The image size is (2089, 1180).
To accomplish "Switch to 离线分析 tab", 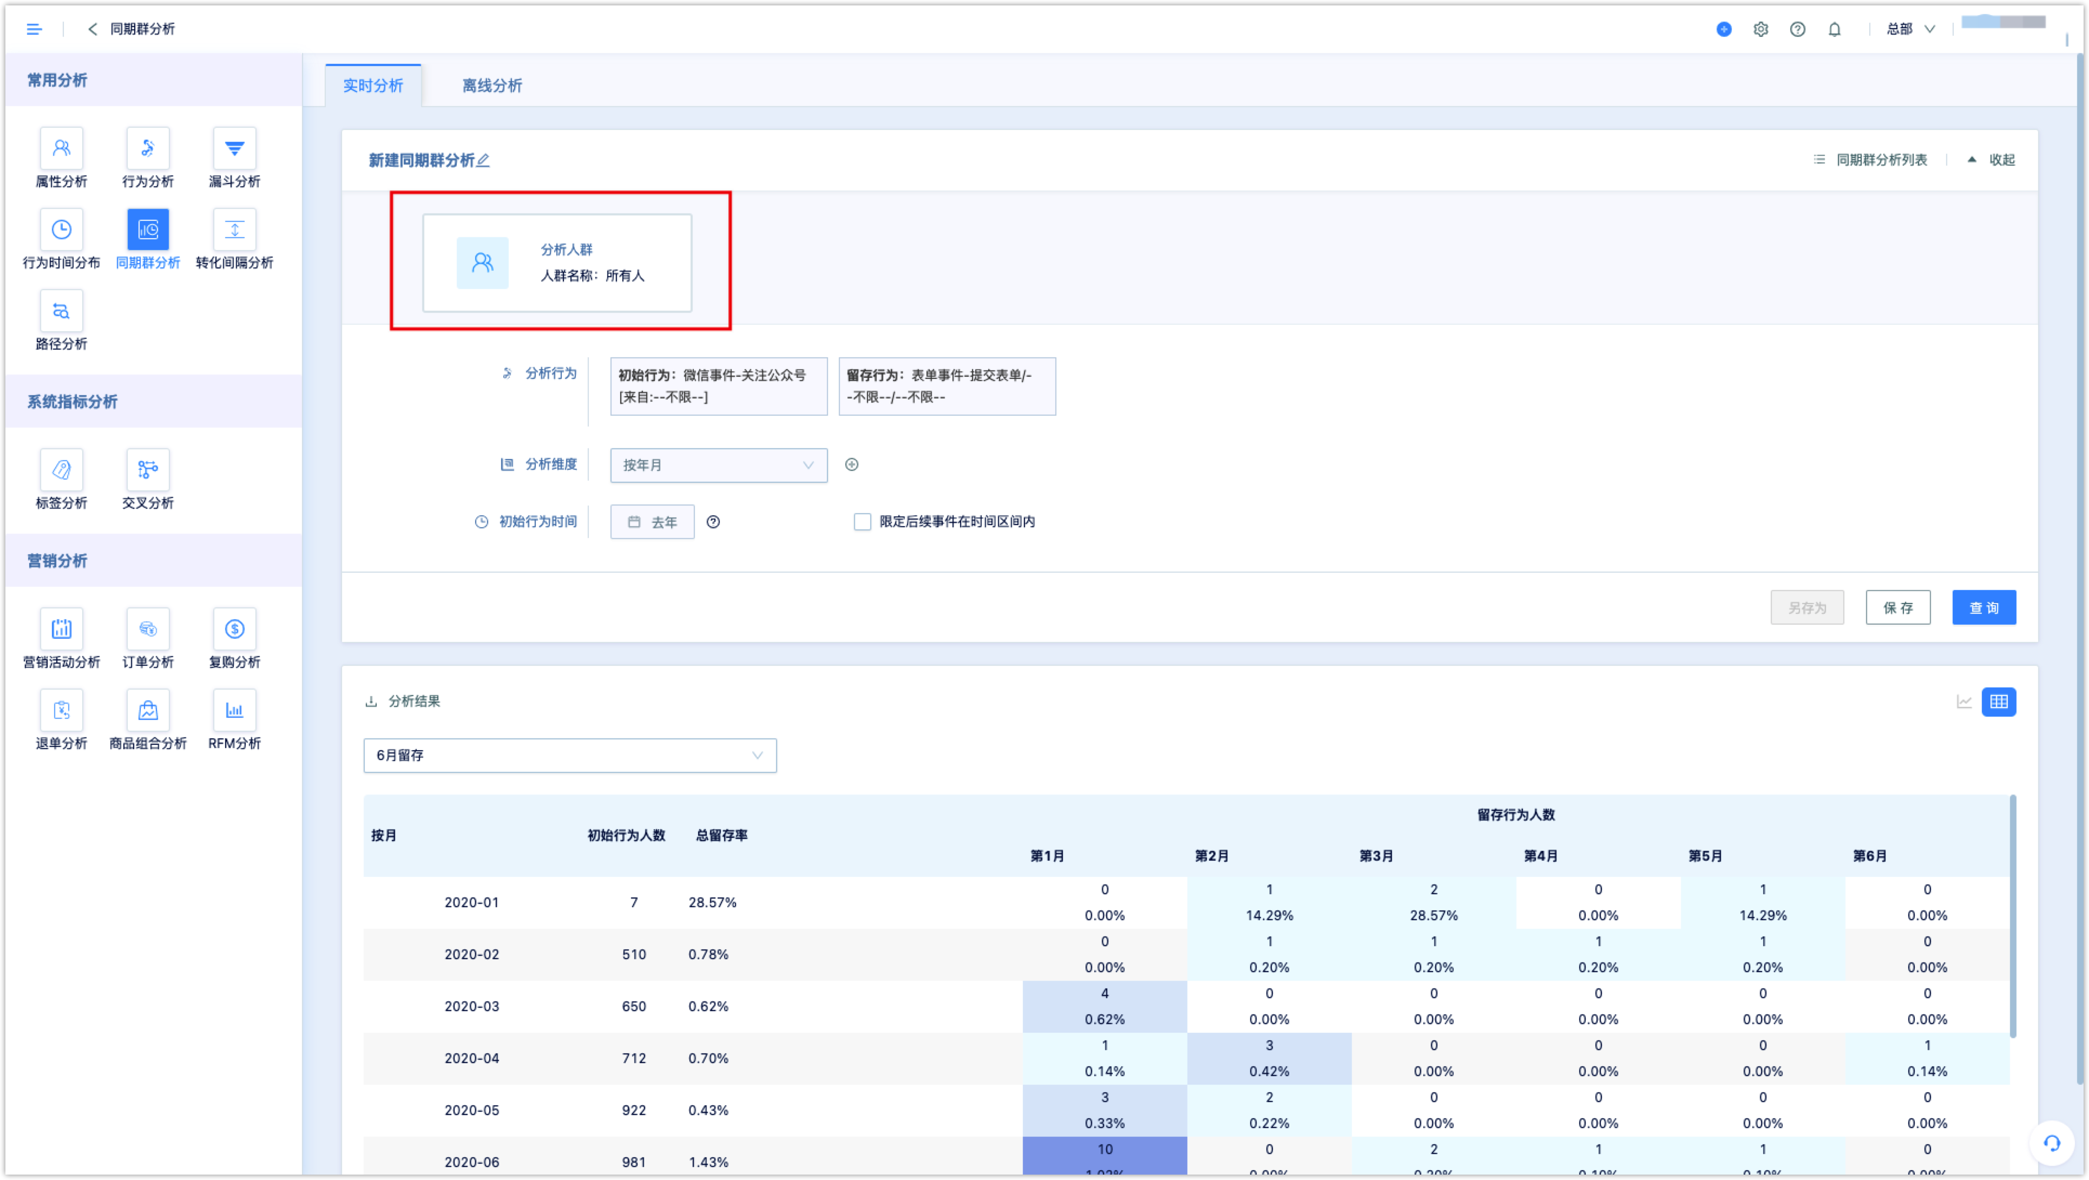I will tap(492, 85).
